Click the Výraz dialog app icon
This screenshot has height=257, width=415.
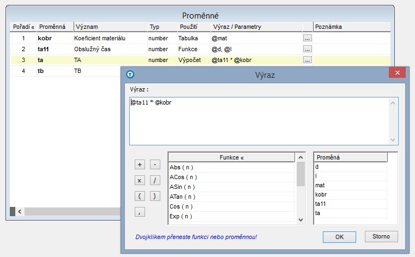click(130, 75)
